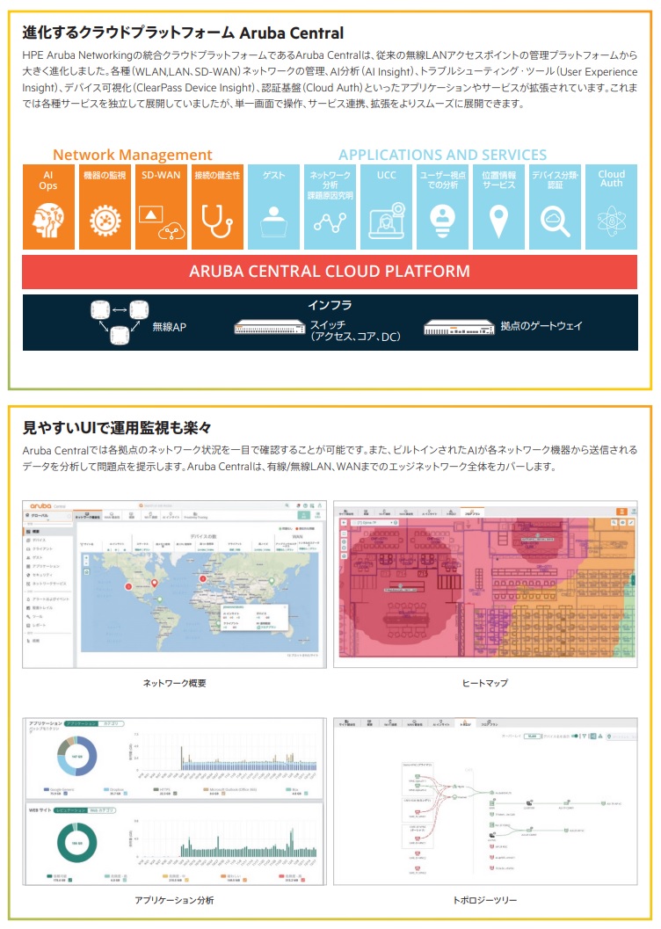Screen dimensions: 661x929
Task: Select the red cluster marker over Europe
Action: pyautogui.click(x=202, y=579)
